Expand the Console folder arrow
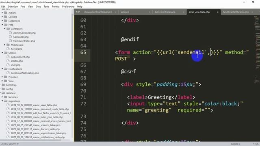This screenshot has width=260, height=146. coord(2,17)
